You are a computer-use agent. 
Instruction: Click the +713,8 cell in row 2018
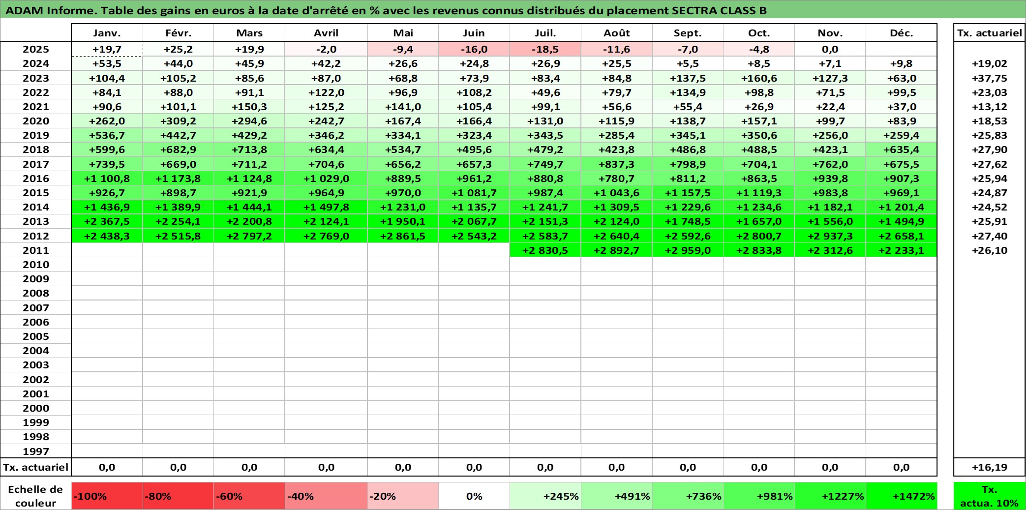[249, 150]
